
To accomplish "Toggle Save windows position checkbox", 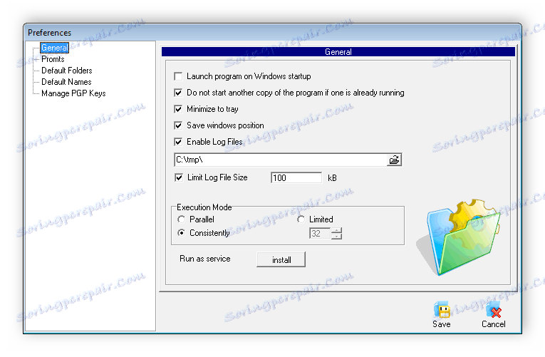I will click(178, 125).
